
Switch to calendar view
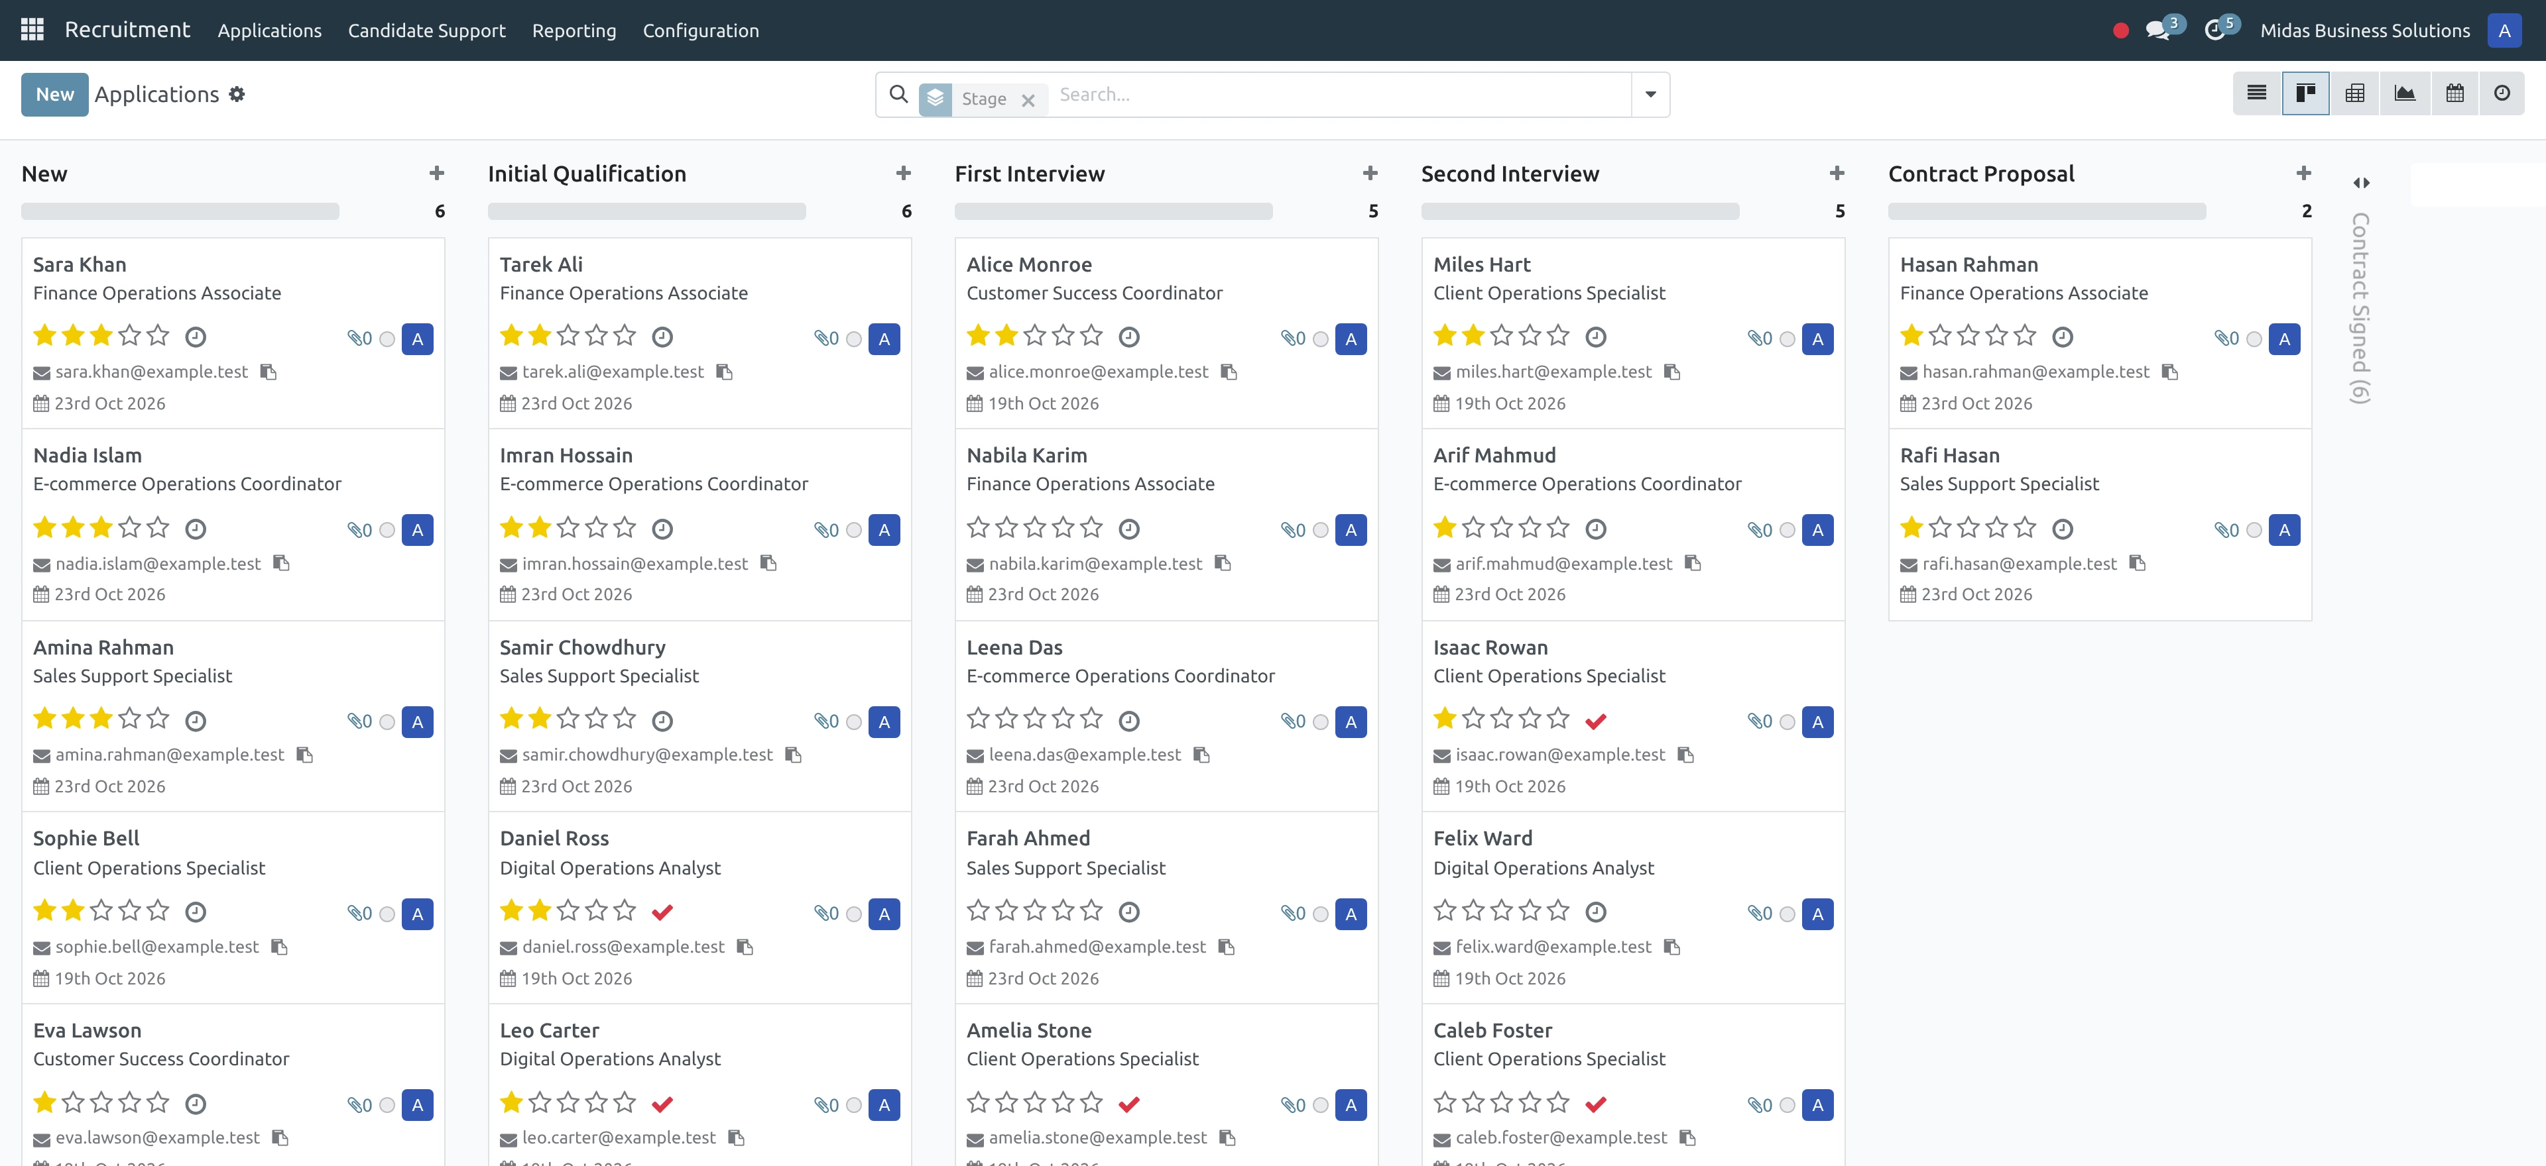[x=2454, y=93]
